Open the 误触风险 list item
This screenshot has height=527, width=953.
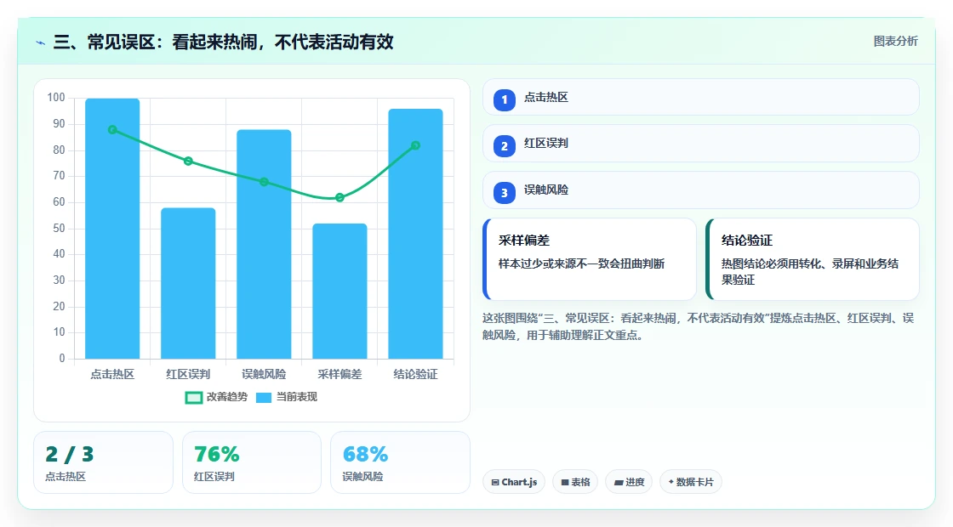point(701,190)
